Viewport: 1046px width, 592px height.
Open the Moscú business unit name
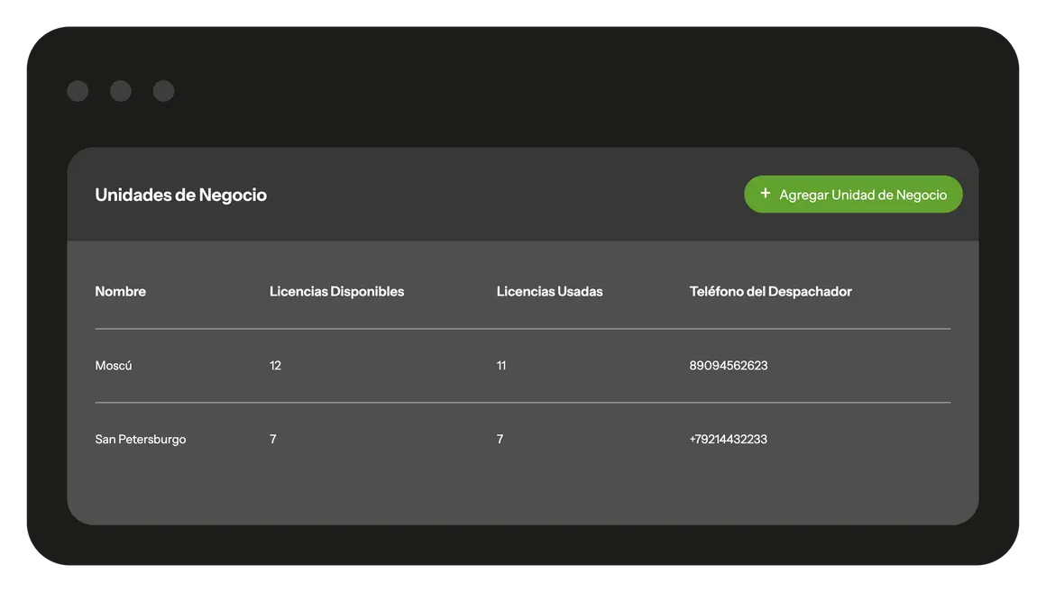pyautogui.click(x=114, y=366)
